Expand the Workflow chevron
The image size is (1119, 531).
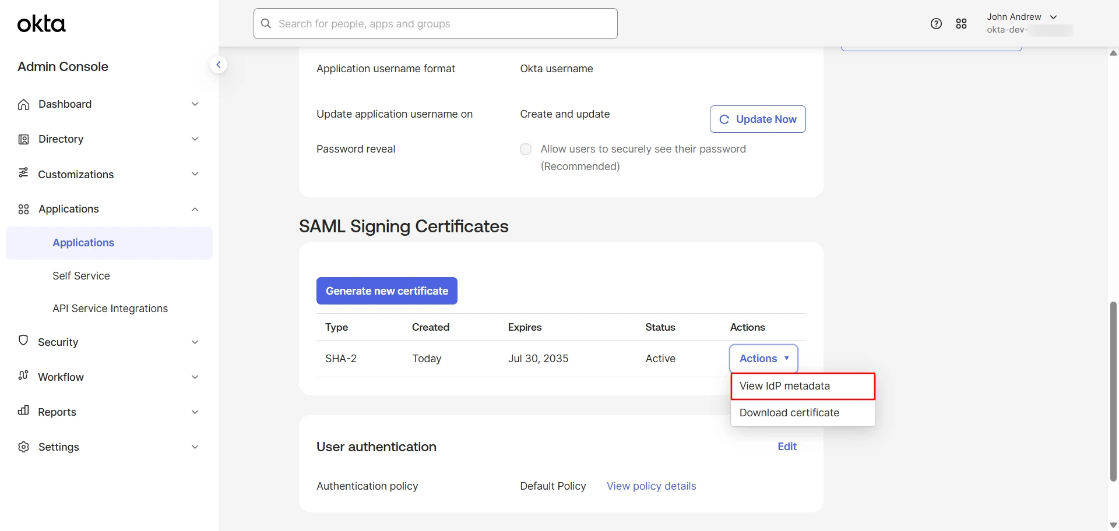pos(195,377)
